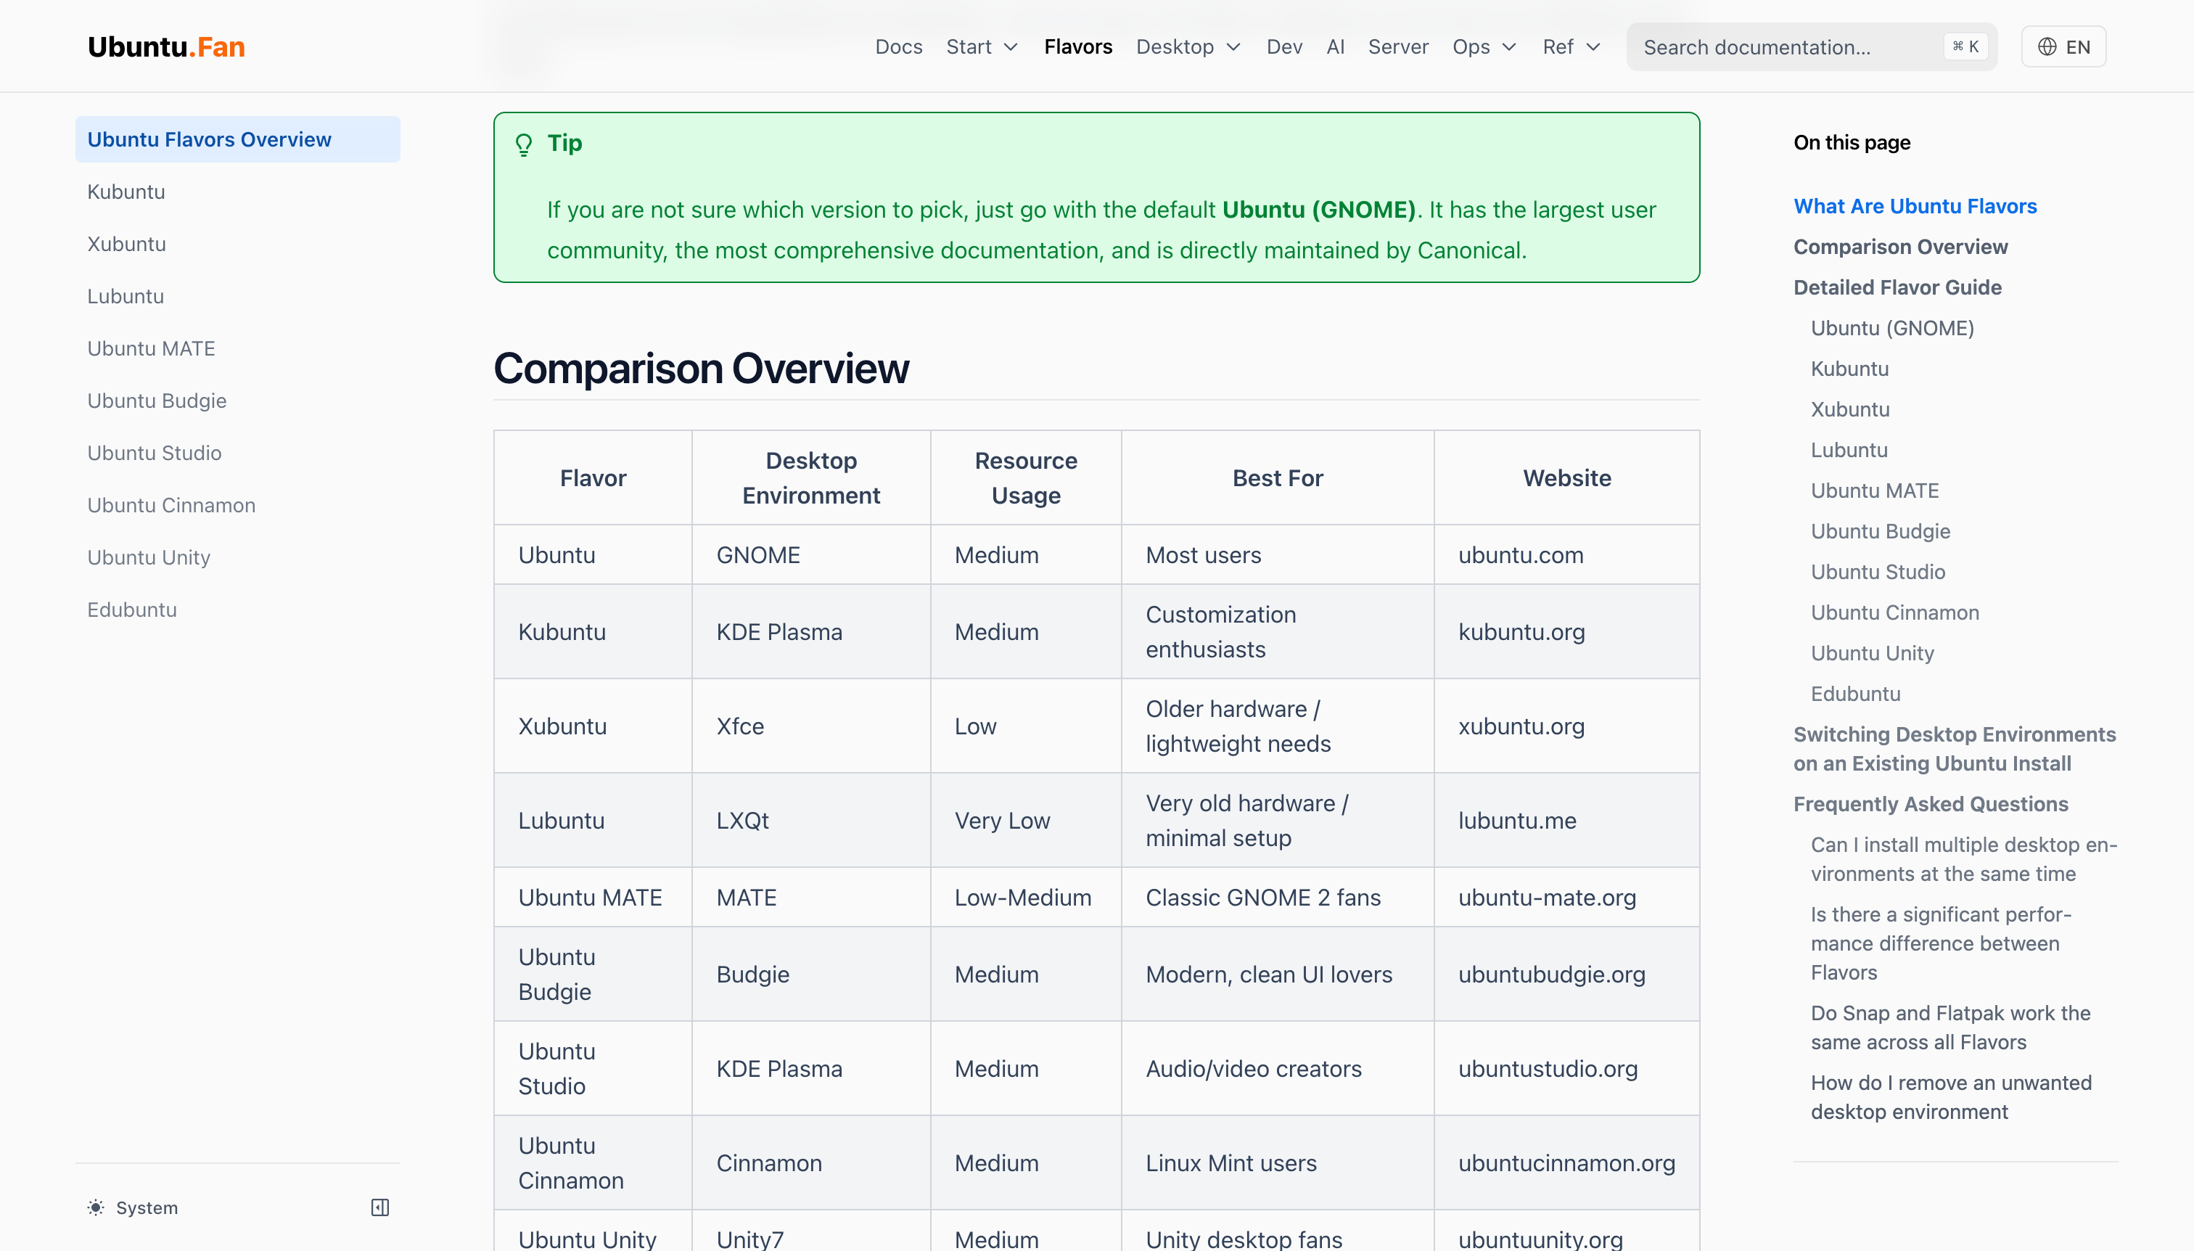Open Kubuntu page in left sidebar
Viewport: 2194px width, 1251px height.
pyautogui.click(x=238, y=192)
